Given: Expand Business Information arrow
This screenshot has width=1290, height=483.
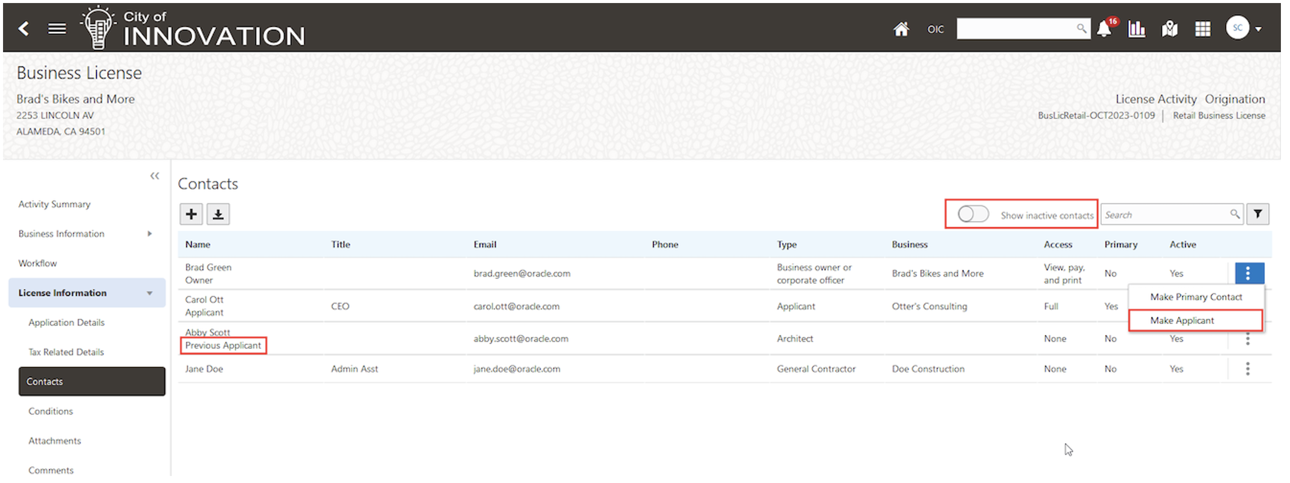Looking at the screenshot, I should tap(149, 234).
